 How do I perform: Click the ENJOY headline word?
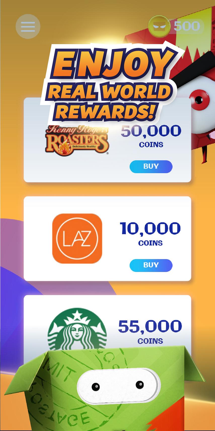pos(112,64)
